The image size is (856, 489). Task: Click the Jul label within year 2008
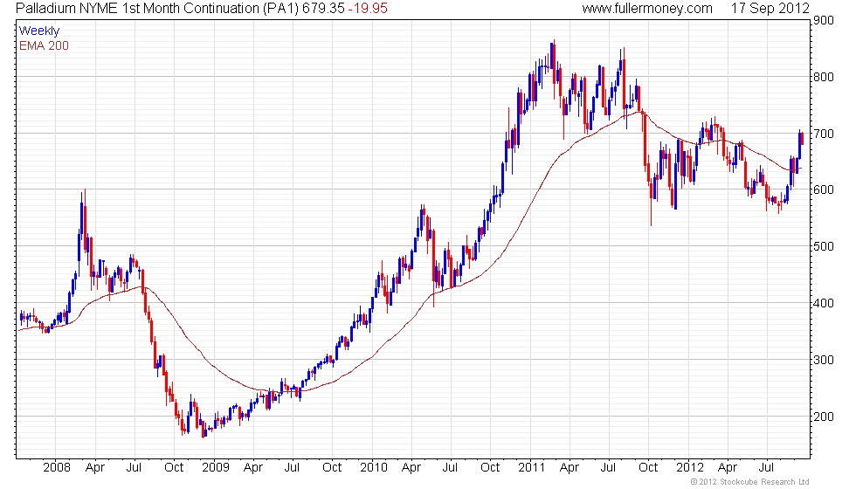tap(134, 468)
